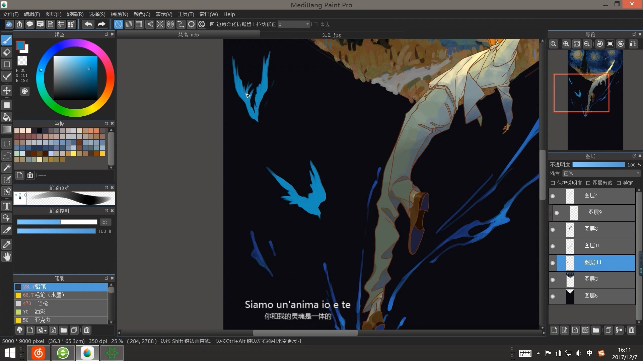Open 滤镜(R) filter menu
Image resolution: width=643 pixels, height=361 pixels.
(x=75, y=14)
